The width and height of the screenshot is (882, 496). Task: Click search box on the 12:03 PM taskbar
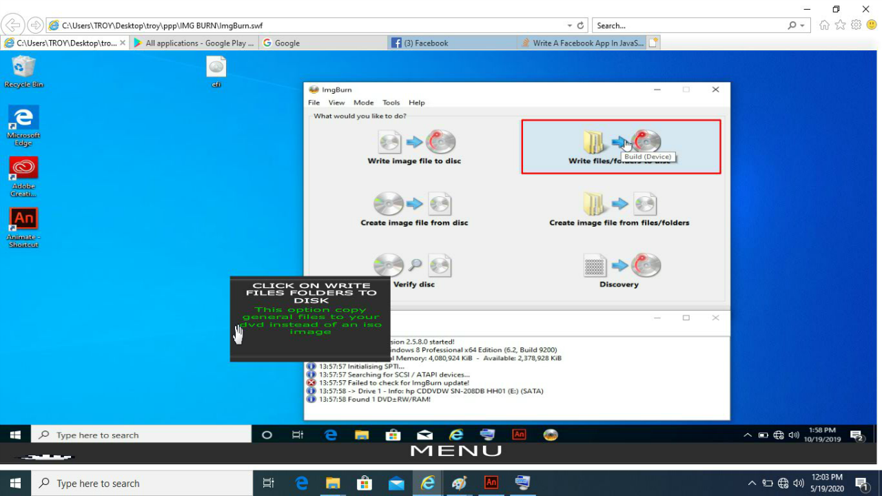pyautogui.click(x=143, y=484)
